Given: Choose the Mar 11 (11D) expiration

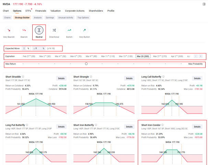Looking at the screenshot, I should [x=108, y=56].
